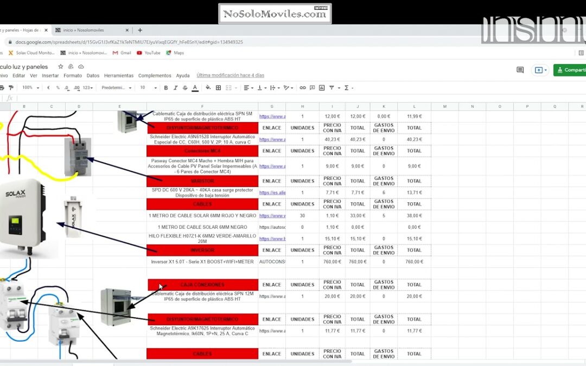This screenshot has width=586, height=366.
Task: Close the inicio » Nosolomoviles tab
Action: click(x=127, y=30)
